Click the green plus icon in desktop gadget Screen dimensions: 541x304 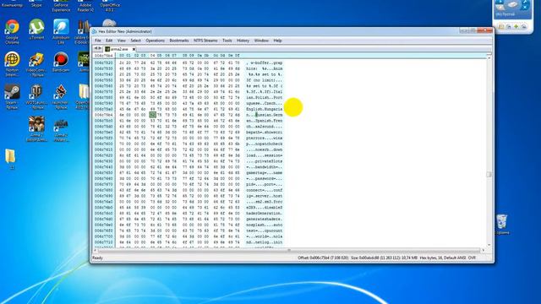516,26
